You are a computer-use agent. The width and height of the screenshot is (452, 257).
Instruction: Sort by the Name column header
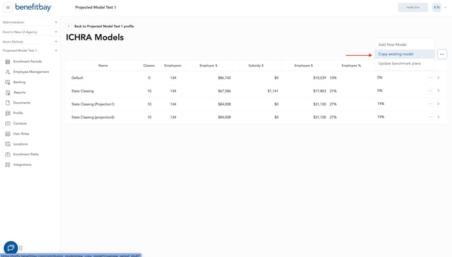pos(103,66)
